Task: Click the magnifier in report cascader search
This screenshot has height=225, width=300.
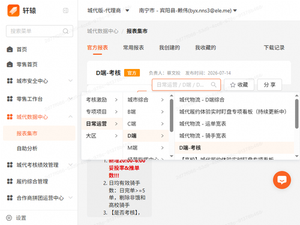Action: coord(214,85)
